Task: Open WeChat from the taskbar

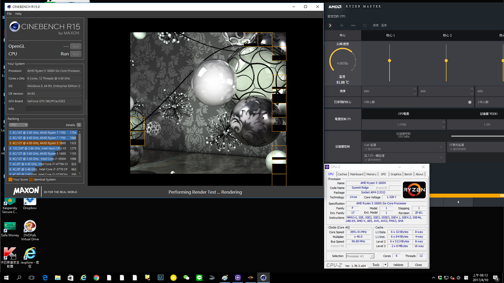Action: coord(186,277)
